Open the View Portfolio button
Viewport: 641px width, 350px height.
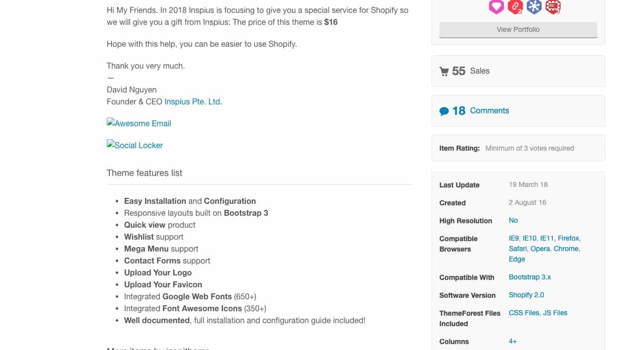(518, 29)
